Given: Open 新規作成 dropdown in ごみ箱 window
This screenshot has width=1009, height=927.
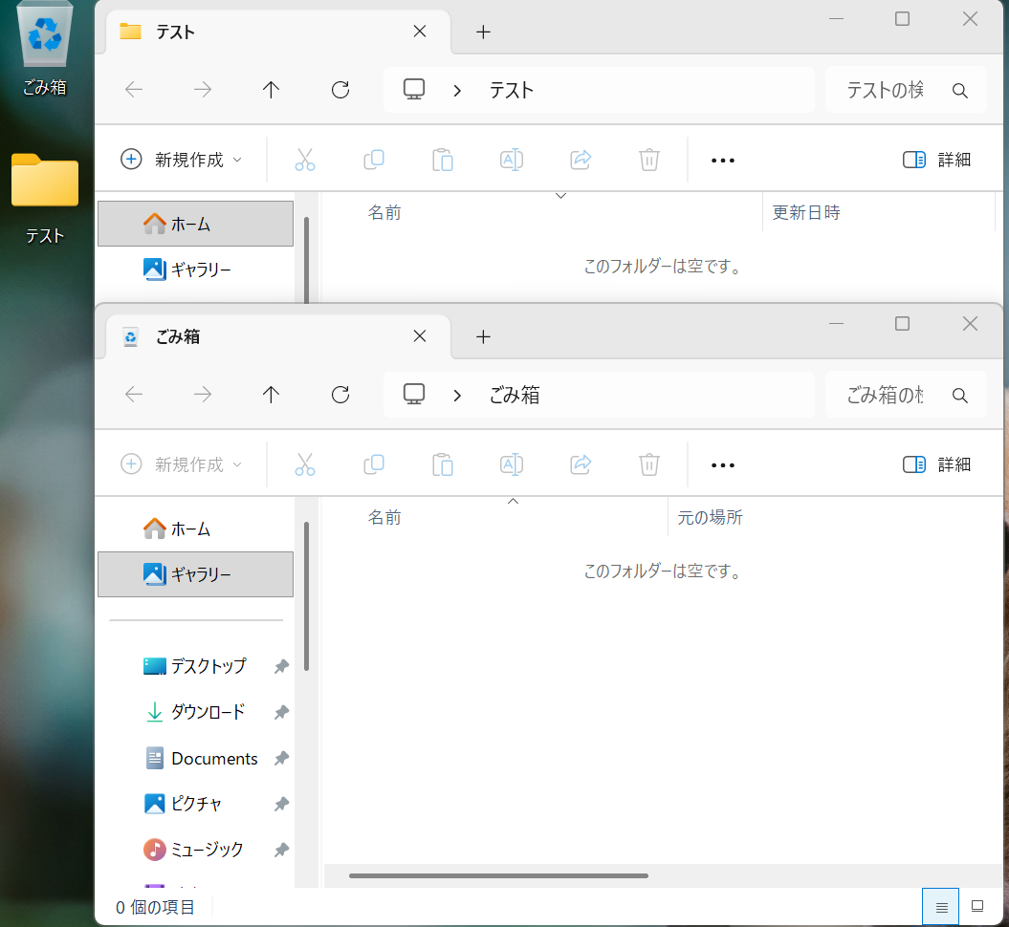Looking at the screenshot, I should coord(182,464).
